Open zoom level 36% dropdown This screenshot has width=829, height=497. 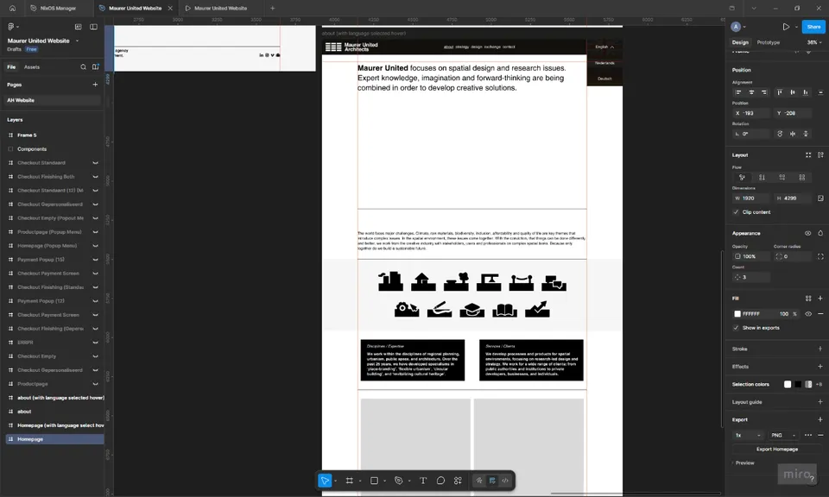click(x=814, y=42)
